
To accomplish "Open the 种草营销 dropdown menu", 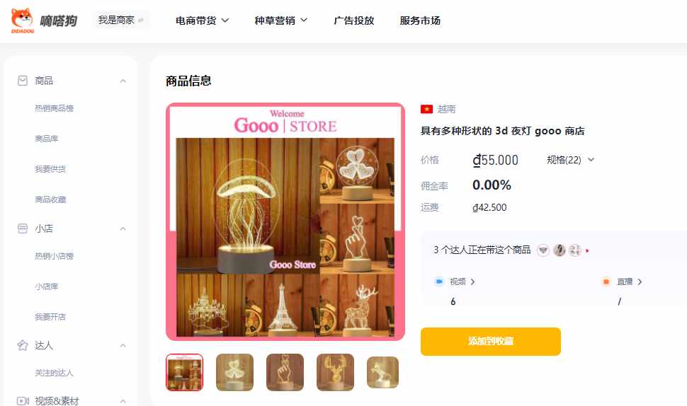I will 281,21.
